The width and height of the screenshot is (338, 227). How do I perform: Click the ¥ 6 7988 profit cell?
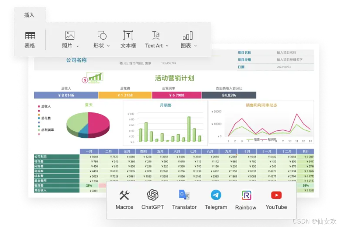177,95
